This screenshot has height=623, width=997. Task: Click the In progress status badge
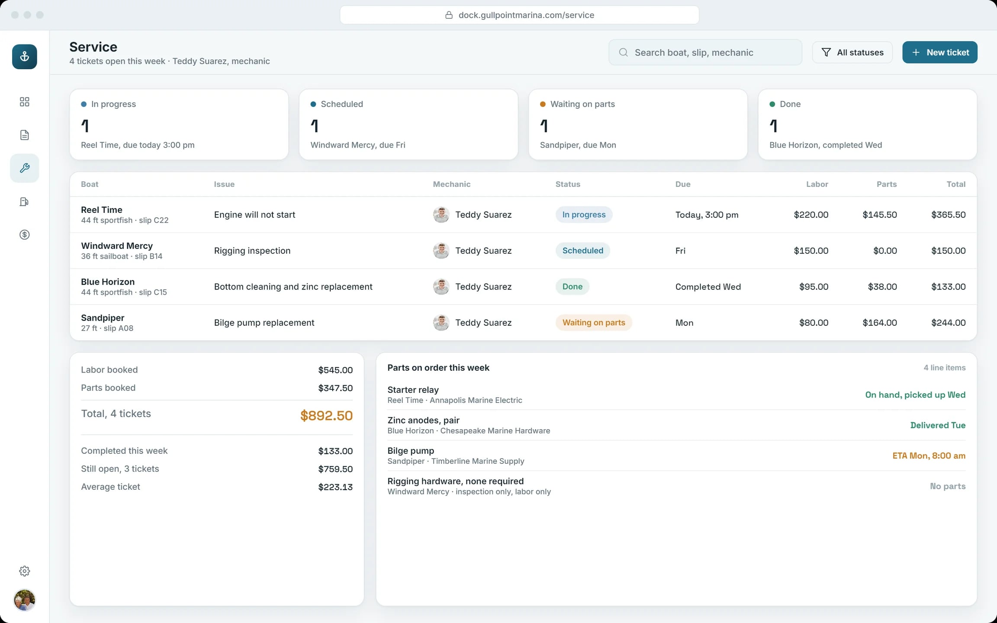(x=584, y=215)
